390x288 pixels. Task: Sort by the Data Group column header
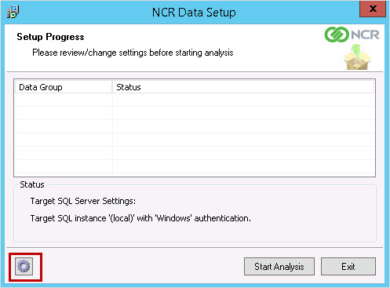pyautogui.click(x=64, y=87)
